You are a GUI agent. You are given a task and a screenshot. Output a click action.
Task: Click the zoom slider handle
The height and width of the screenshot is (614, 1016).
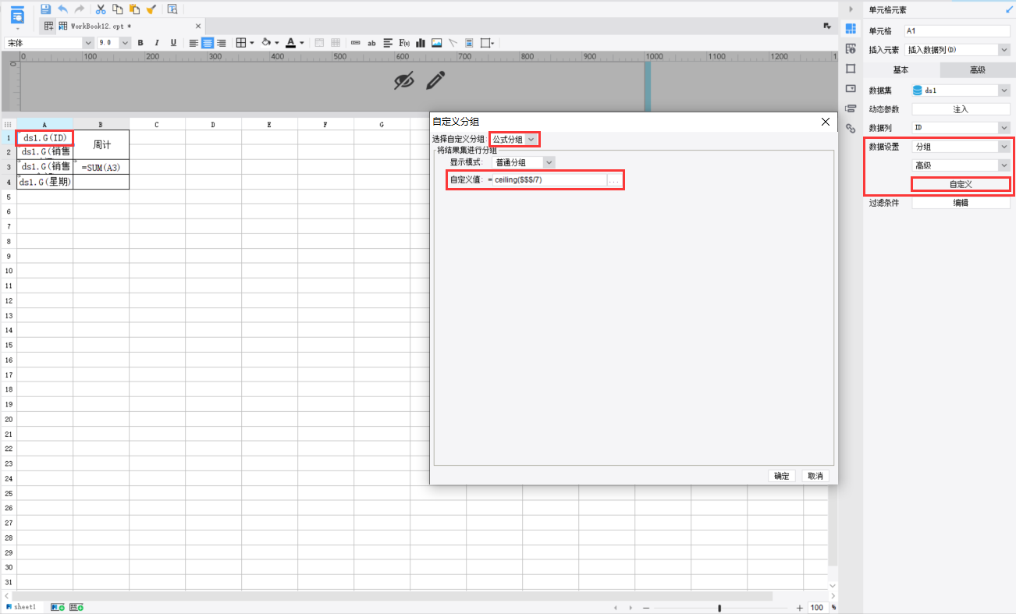719,608
